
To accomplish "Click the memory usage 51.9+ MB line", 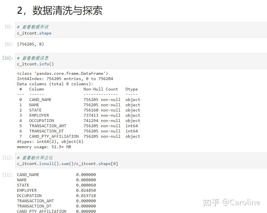I will pos(45,147).
